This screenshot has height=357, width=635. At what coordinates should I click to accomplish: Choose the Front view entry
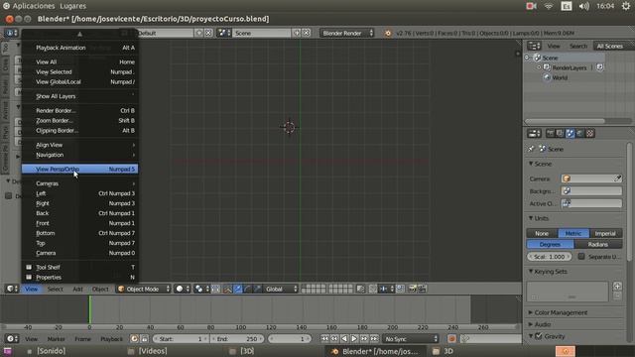[79, 223]
